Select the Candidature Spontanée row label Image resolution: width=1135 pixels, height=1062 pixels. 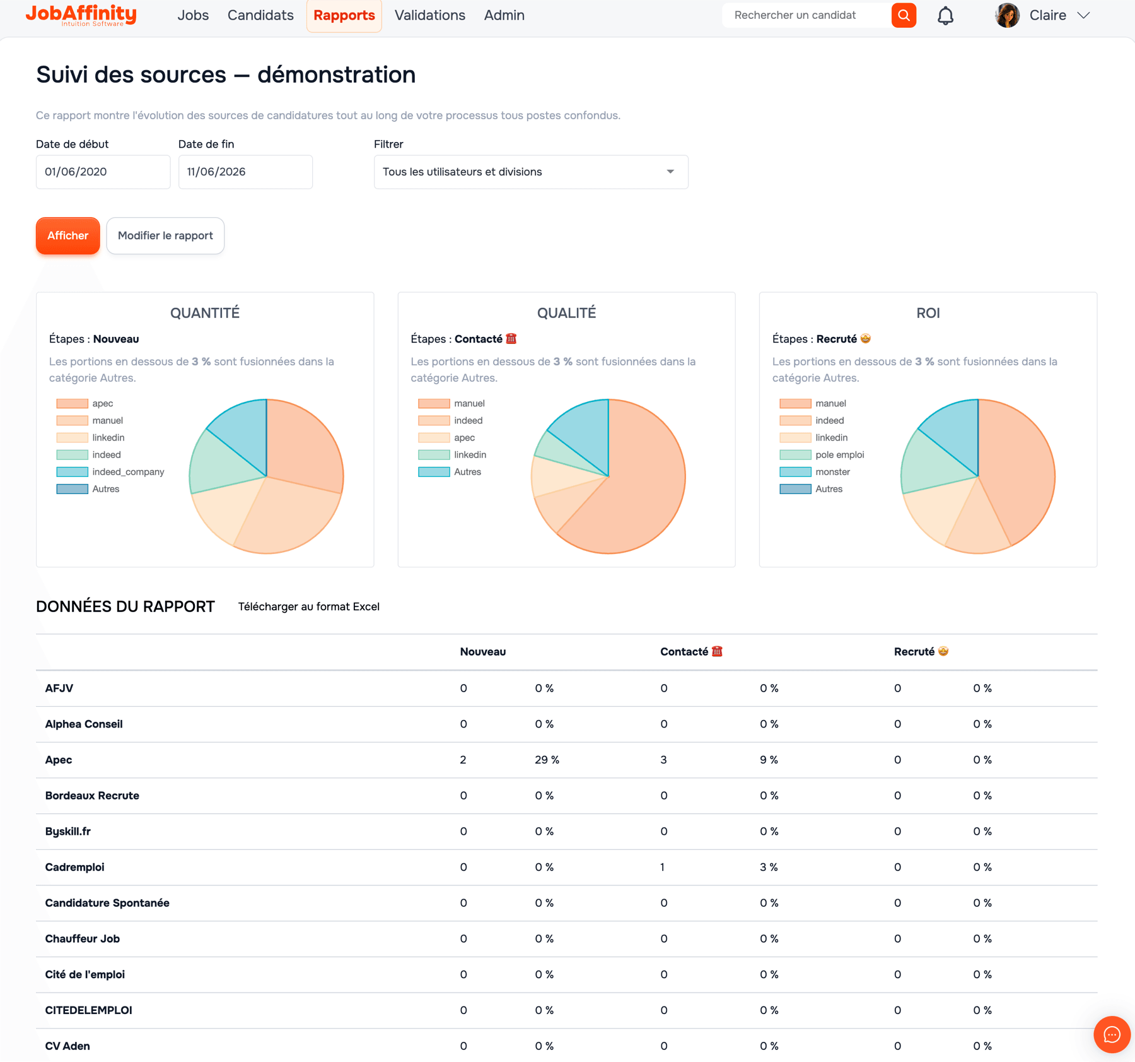(107, 903)
